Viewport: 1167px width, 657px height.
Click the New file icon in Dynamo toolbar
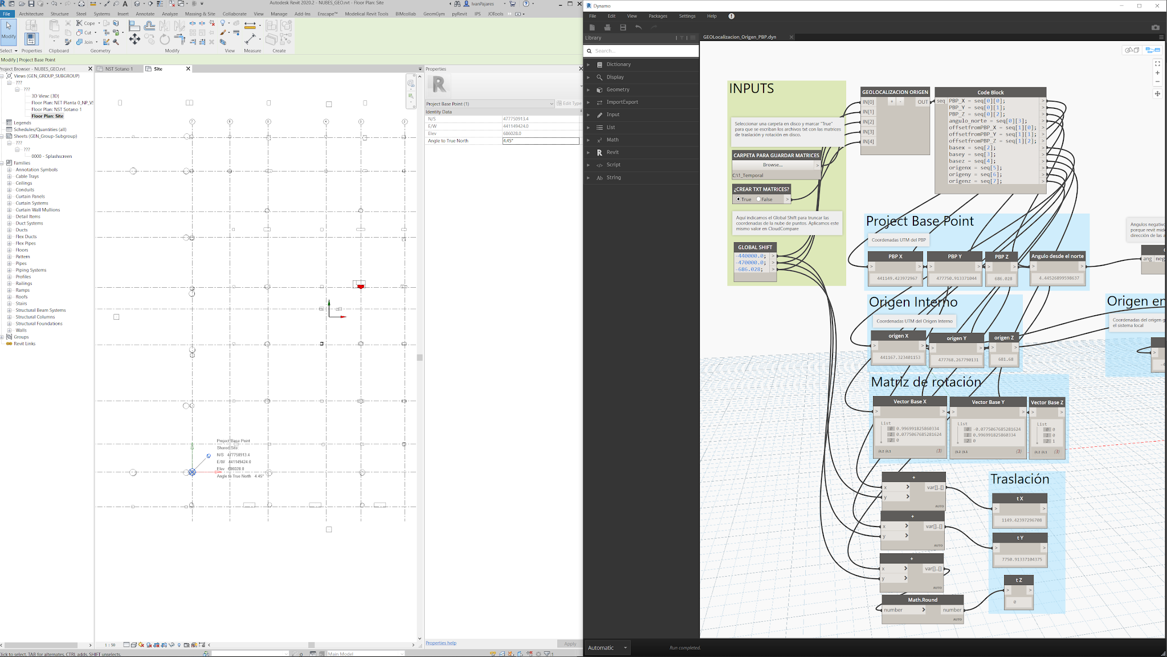click(592, 27)
